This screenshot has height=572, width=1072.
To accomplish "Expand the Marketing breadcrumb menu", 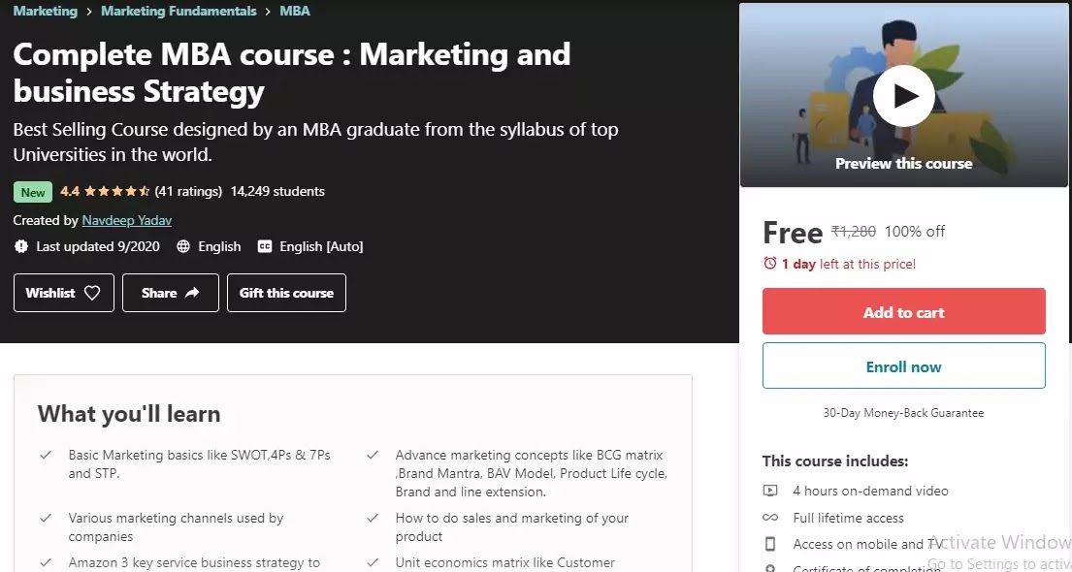I will pos(45,11).
